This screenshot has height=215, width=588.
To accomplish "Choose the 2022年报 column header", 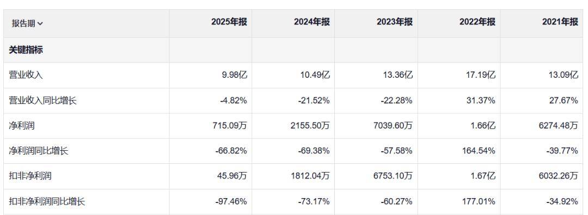I will [x=477, y=22].
